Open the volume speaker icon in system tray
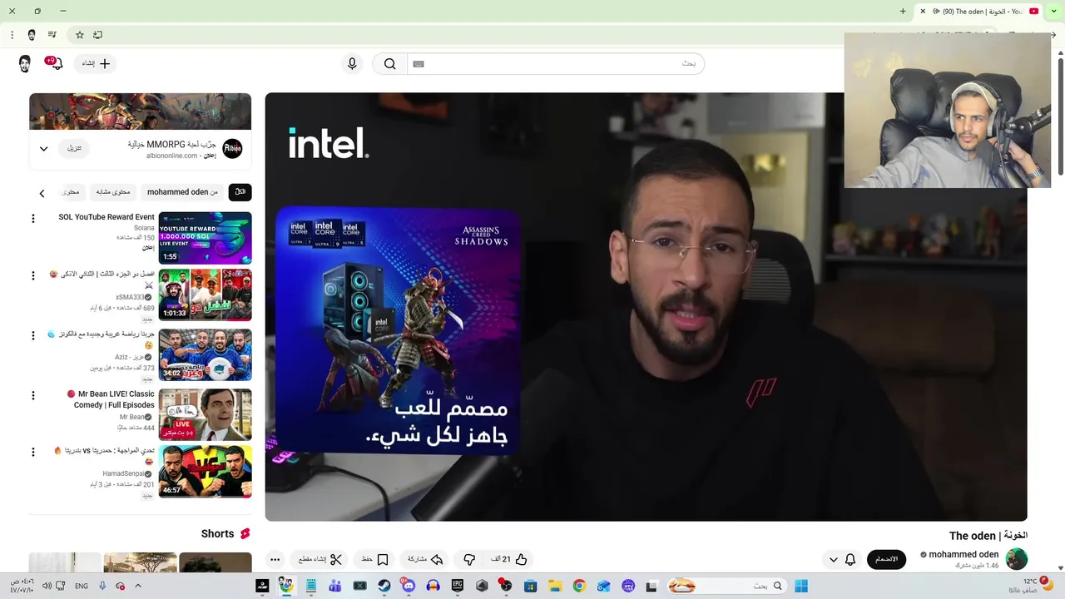Viewport: 1065px width, 599px height. pos(47,586)
